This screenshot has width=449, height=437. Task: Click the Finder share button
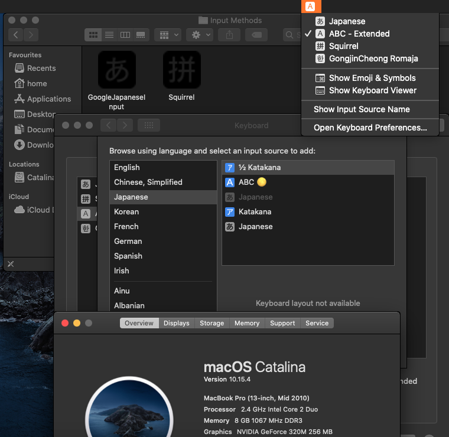click(229, 35)
